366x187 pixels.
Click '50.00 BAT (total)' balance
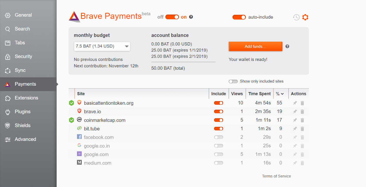168,68
